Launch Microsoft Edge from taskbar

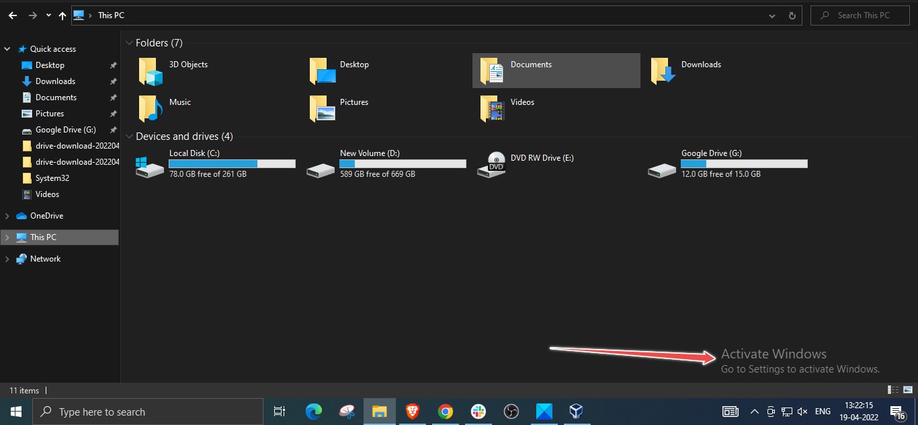click(x=314, y=412)
